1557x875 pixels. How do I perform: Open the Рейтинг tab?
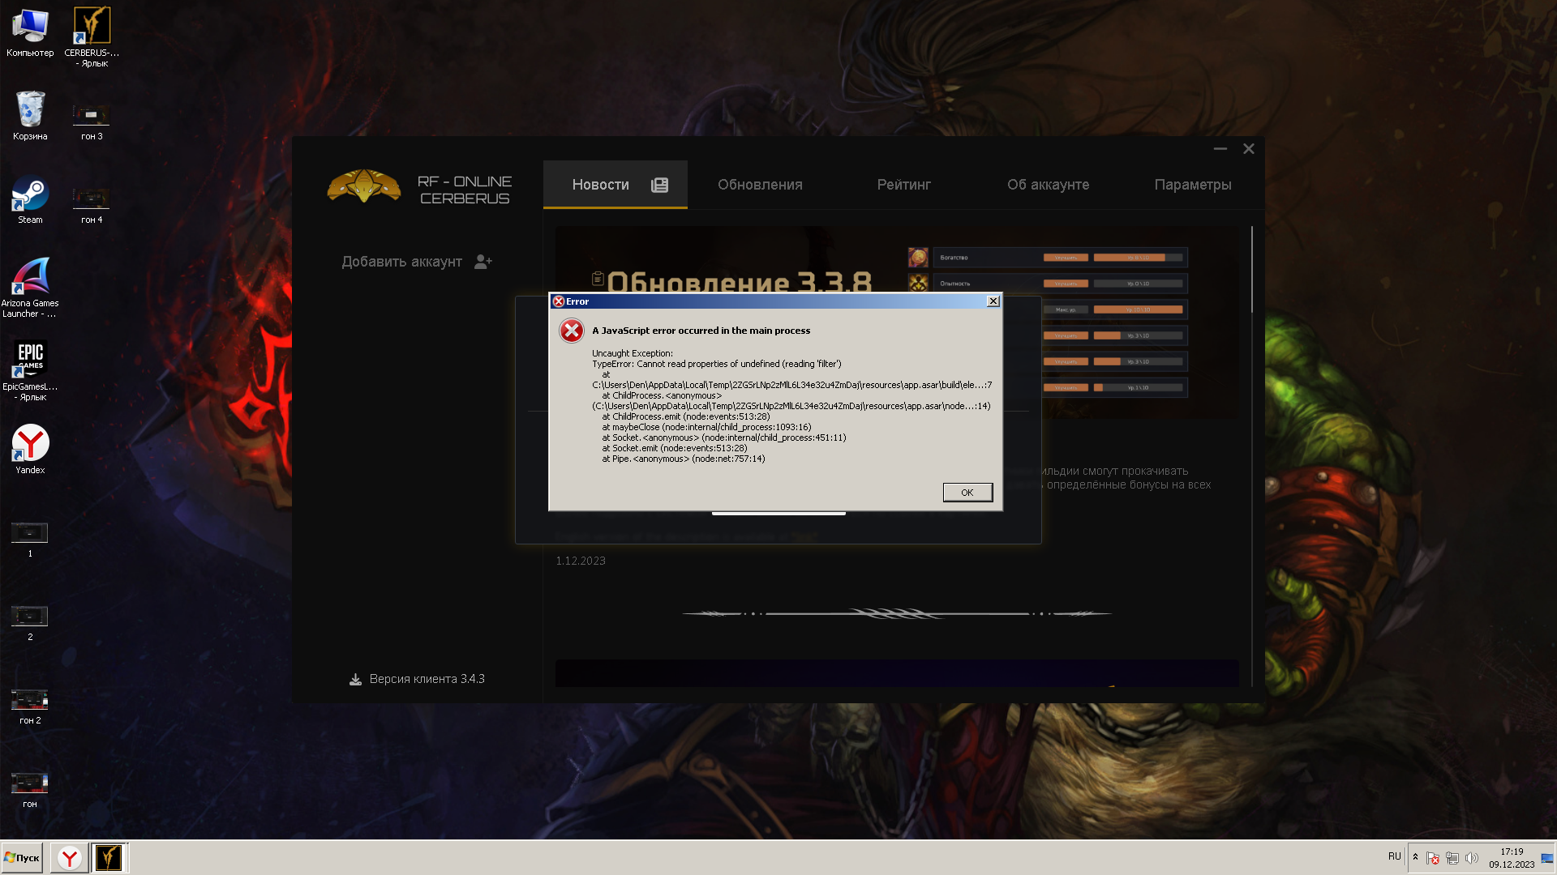coord(903,185)
